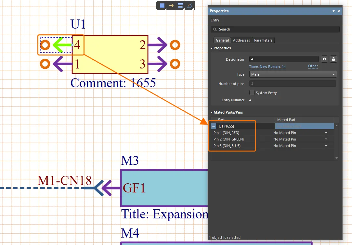Click the Properties panel options arrow
Screen dimensions: 352x245
tap(333, 11)
